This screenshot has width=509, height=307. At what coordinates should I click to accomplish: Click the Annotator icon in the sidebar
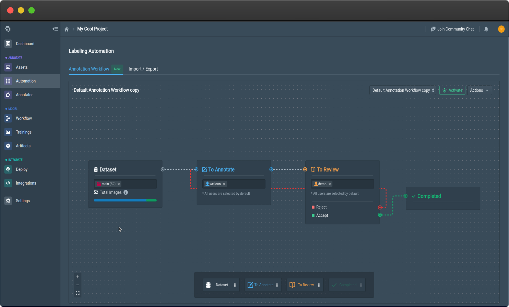click(8, 95)
